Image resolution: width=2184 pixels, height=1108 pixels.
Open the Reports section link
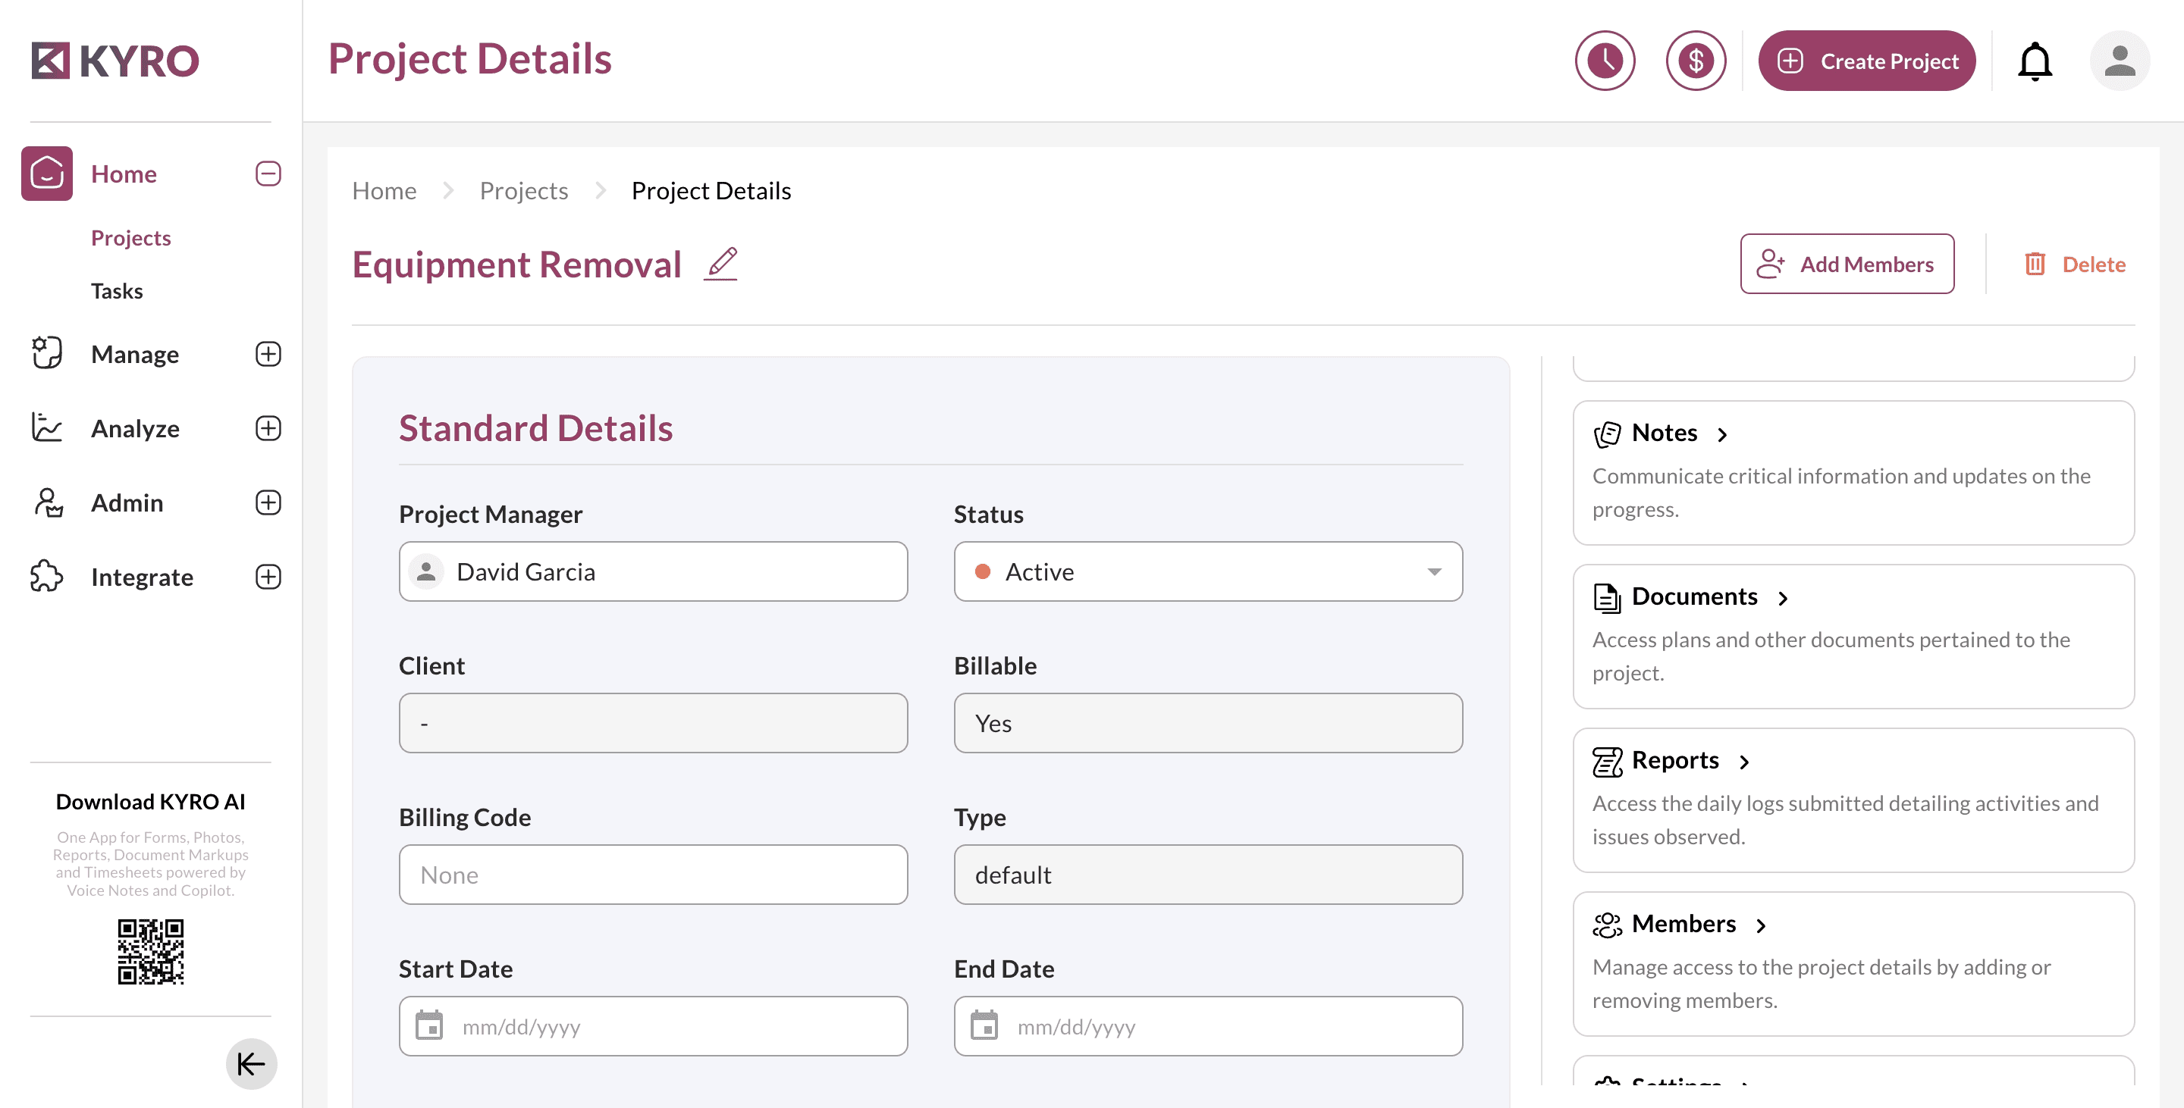point(1674,760)
